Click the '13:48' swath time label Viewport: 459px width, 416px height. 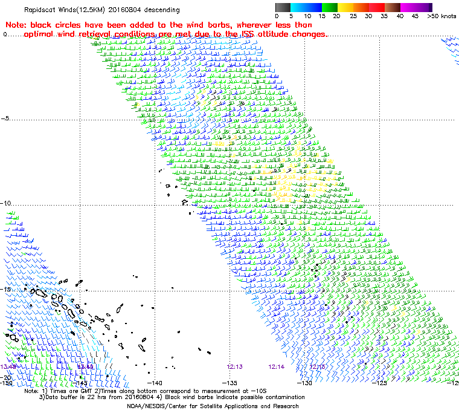click(8, 367)
